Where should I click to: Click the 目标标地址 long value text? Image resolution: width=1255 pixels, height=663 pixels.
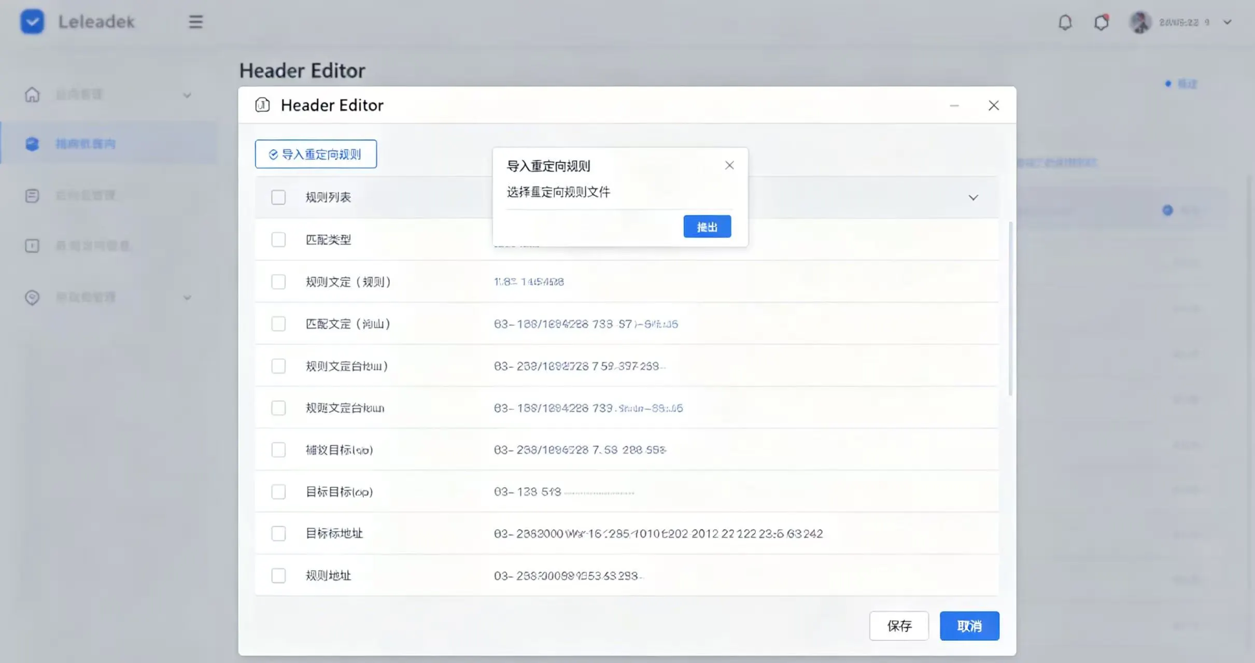(658, 533)
